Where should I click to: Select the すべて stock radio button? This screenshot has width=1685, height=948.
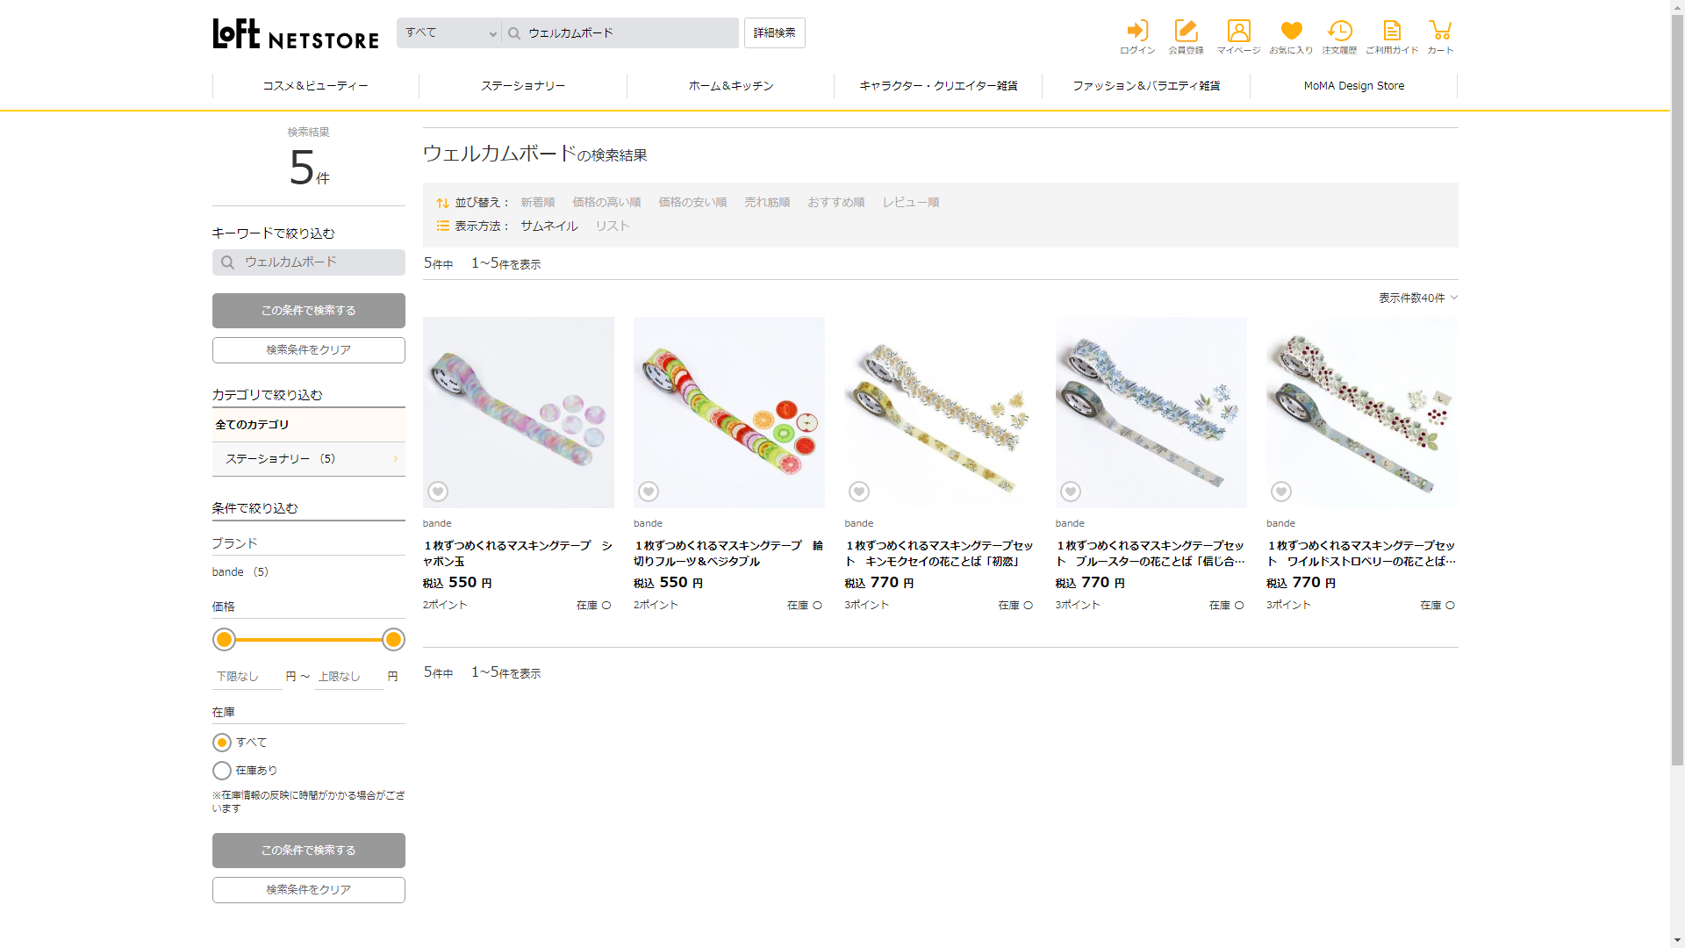tap(222, 743)
